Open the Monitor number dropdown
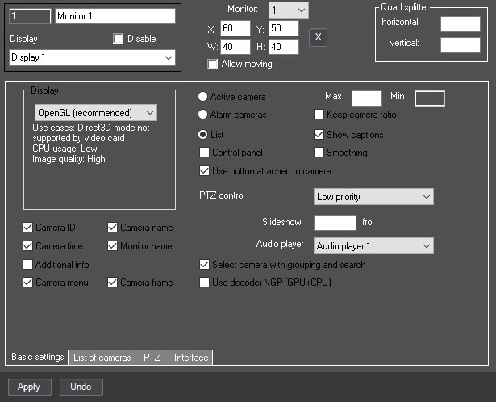The image size is (496, 402). point(289,10)
